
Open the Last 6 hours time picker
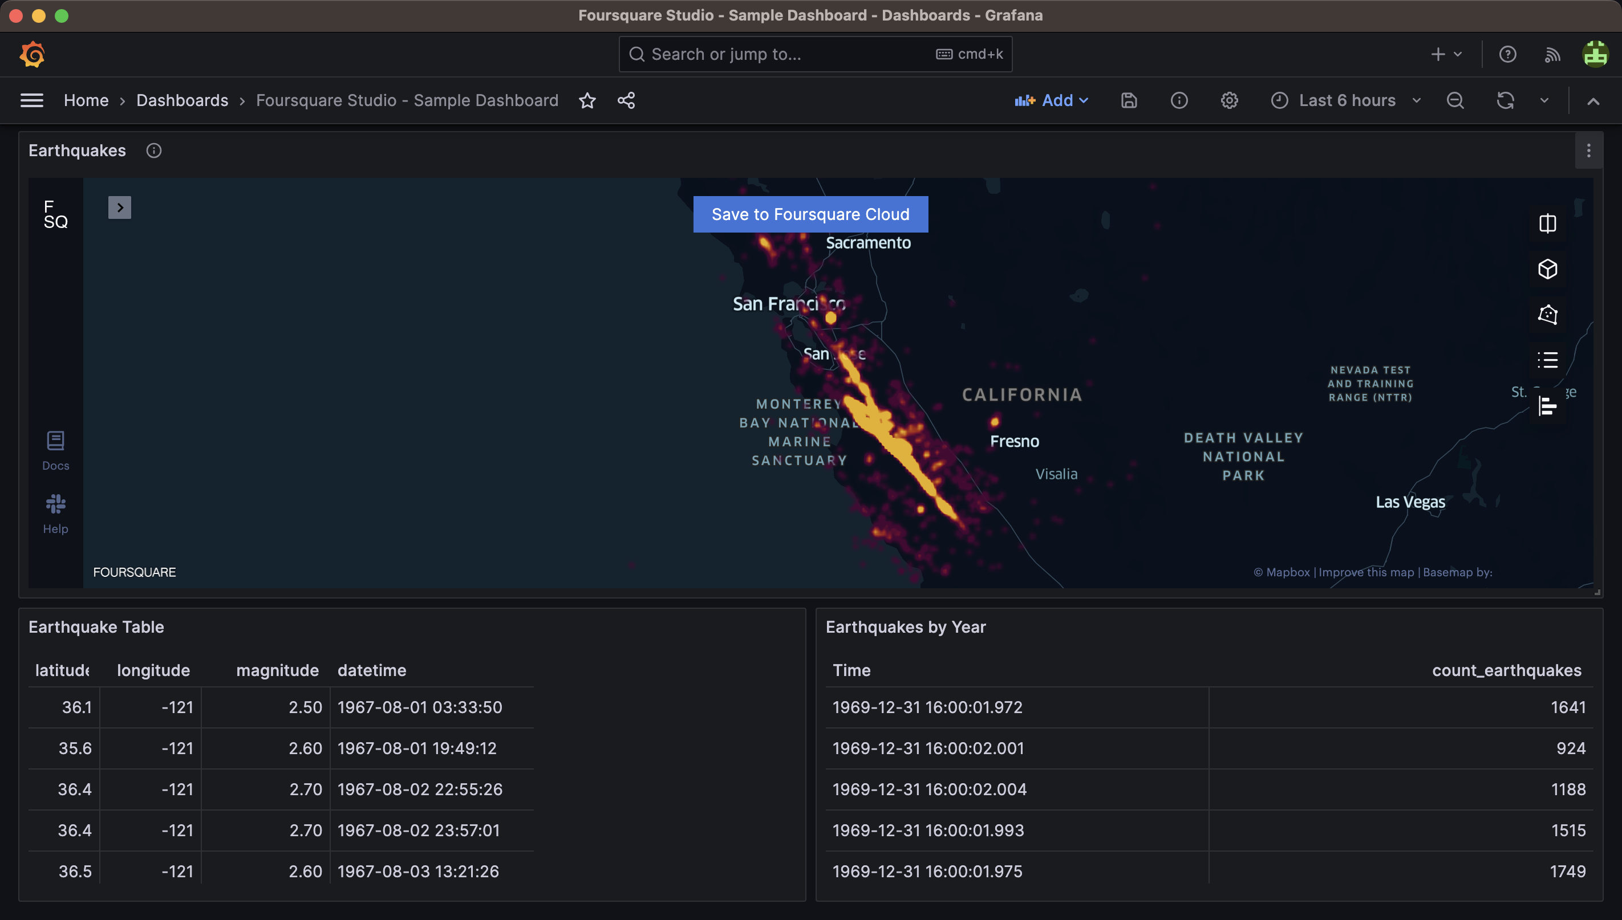tap(1346, 100)
